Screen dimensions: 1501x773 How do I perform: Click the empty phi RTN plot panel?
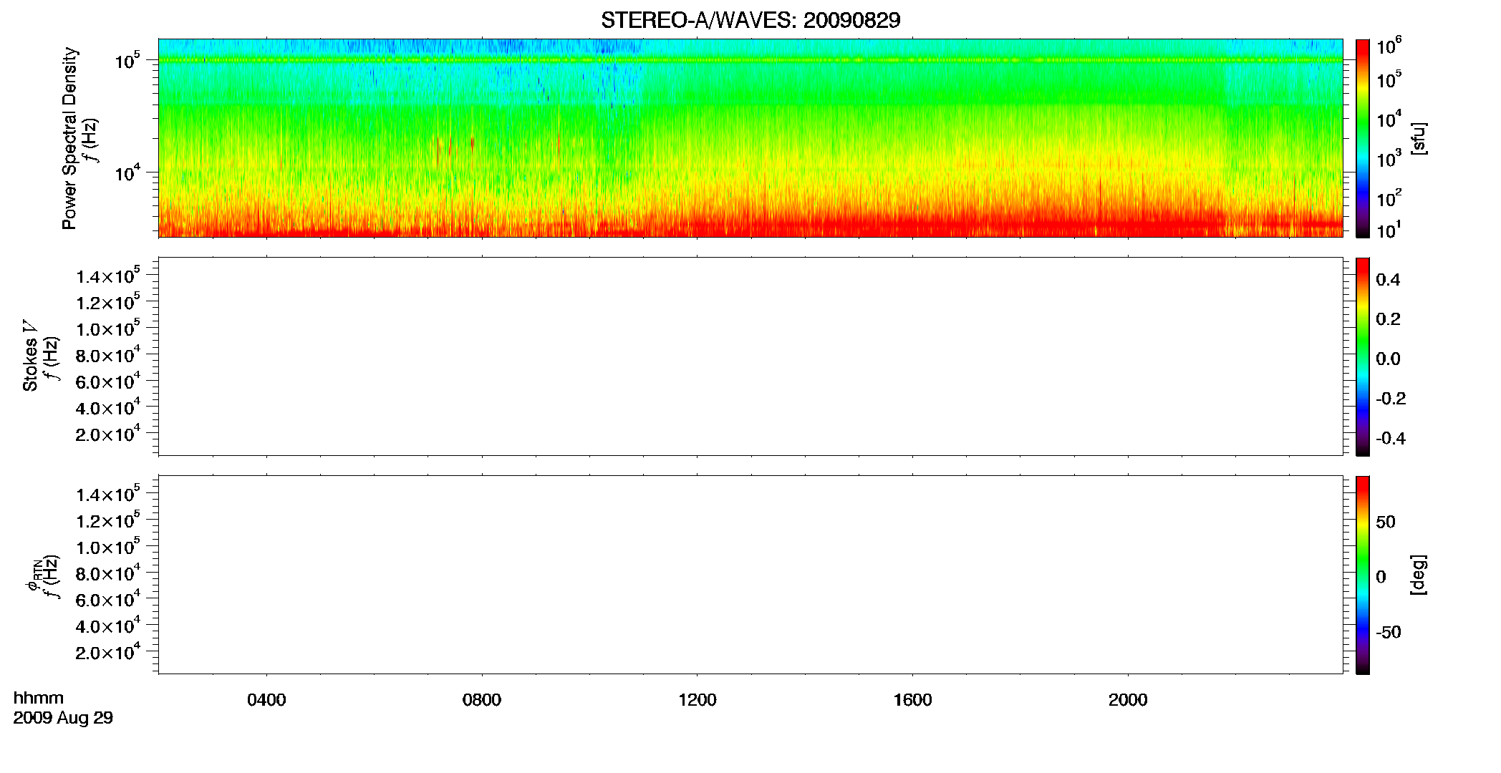(750, 575)
